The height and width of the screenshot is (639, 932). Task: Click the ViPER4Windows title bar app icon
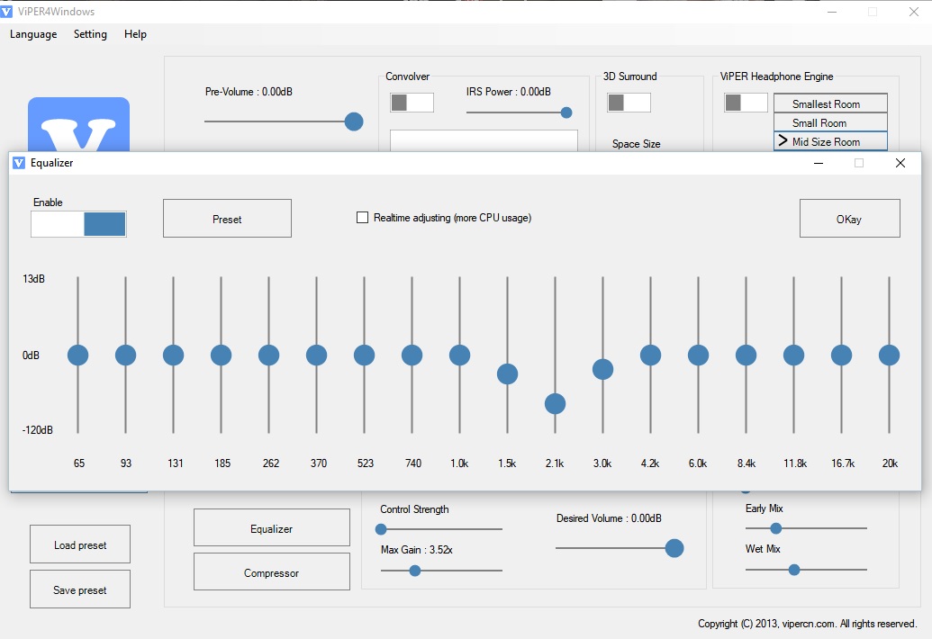click(x=6, y=12)
